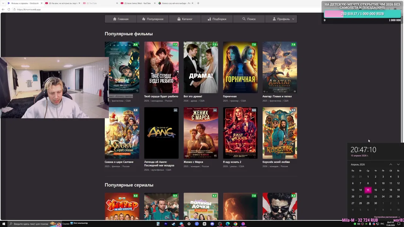Screen dimensions: 404x227
Task: Open the Папины дочки series poster
Action: pyautogui.click(x=201, y=207)
